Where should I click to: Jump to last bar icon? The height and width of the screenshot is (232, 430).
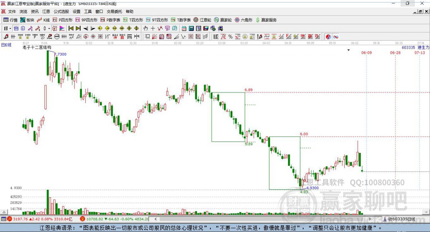tap(78, 28)
